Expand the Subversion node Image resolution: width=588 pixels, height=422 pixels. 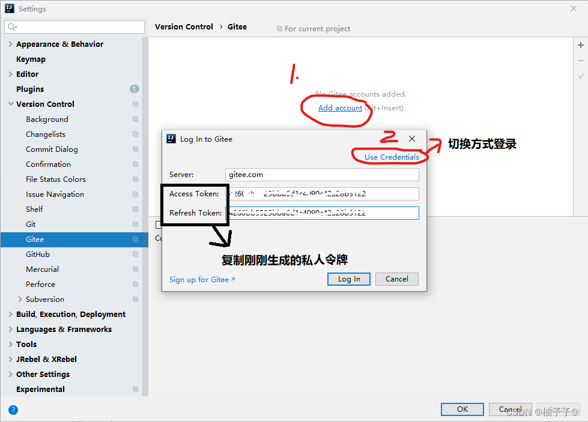(20, 299)
